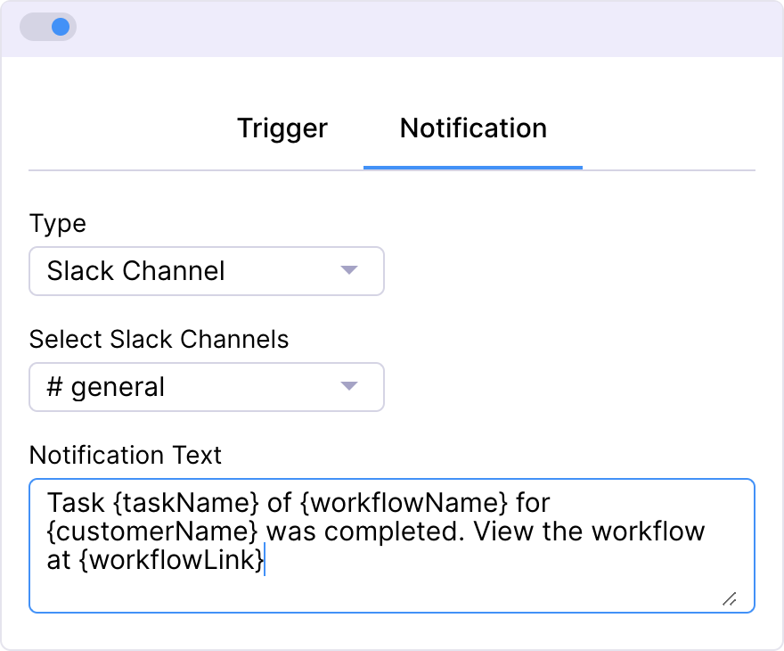The height and width of the screenshot is (651, 784).
Task: Click "View the workflow" text in message
Action: [x=589, y=532]
